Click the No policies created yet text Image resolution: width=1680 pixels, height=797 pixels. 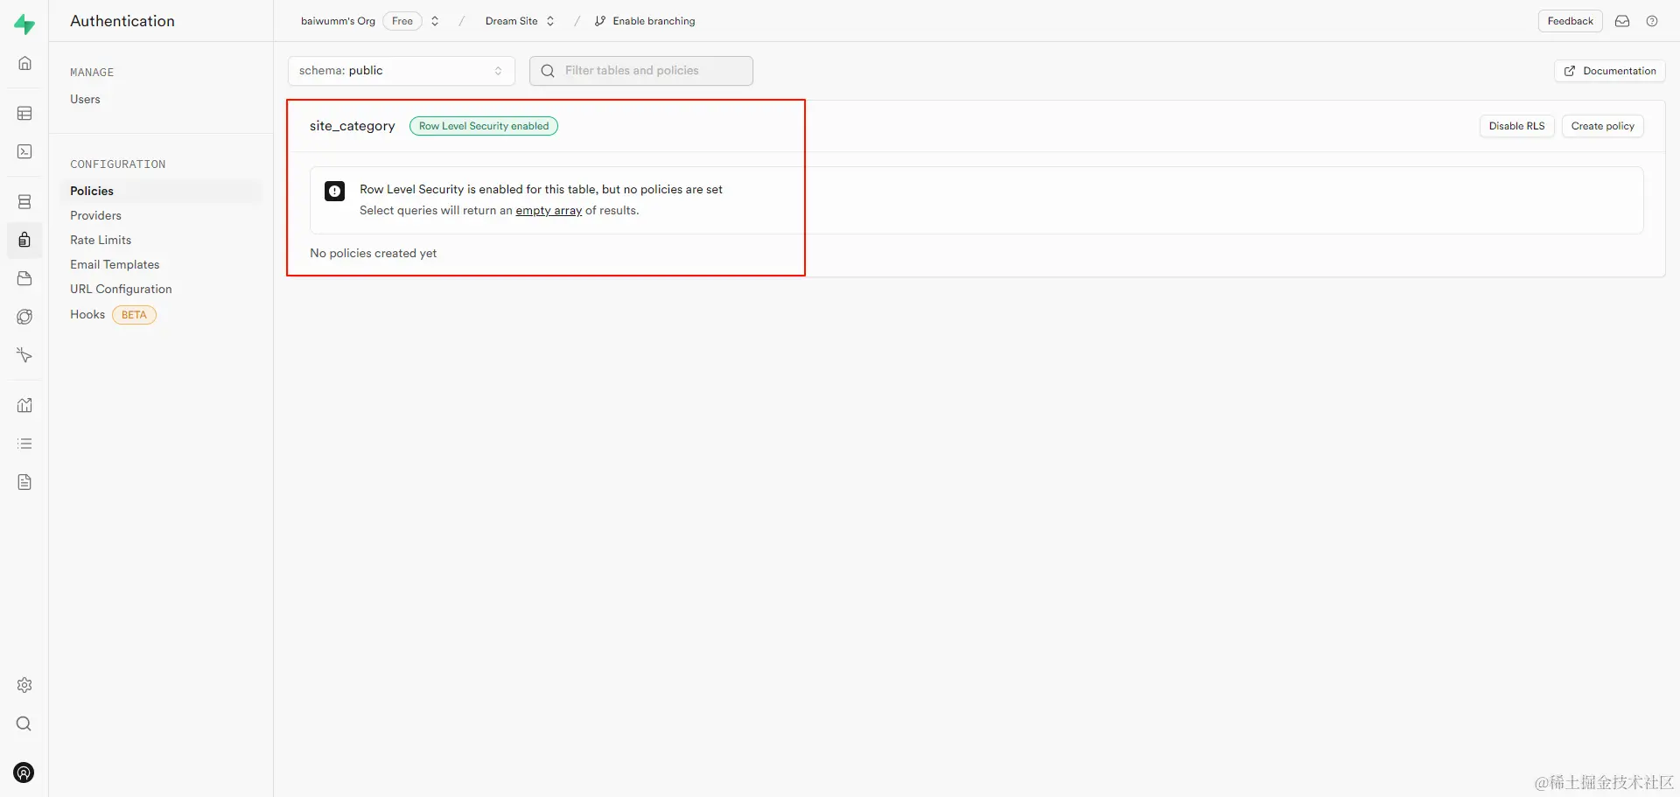(373, 253)
